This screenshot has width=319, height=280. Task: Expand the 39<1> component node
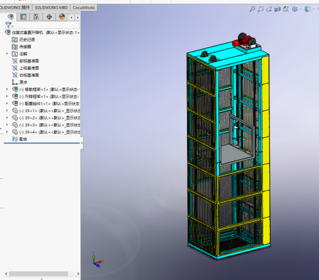(x=7, y=110)
